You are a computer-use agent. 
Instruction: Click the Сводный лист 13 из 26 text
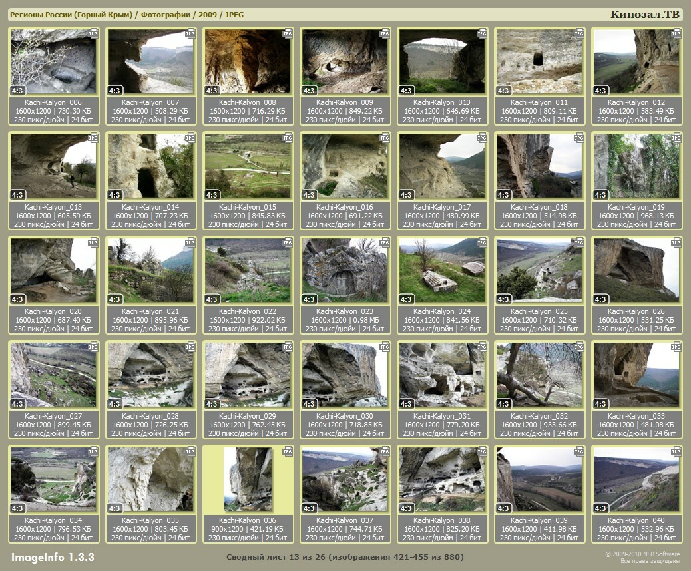point(345,556)
